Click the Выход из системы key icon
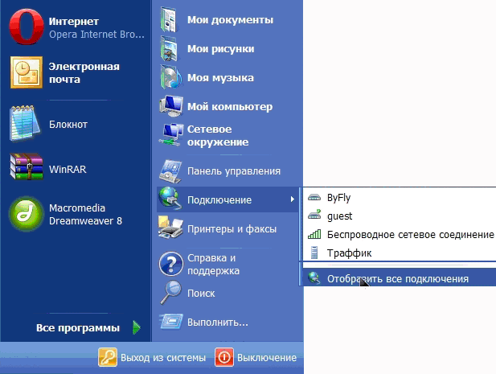 coord(108,357)
